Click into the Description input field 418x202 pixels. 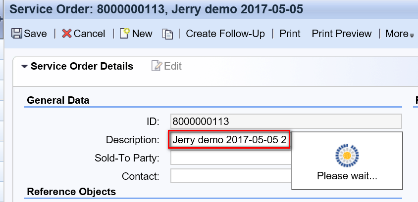pos(229,140)
